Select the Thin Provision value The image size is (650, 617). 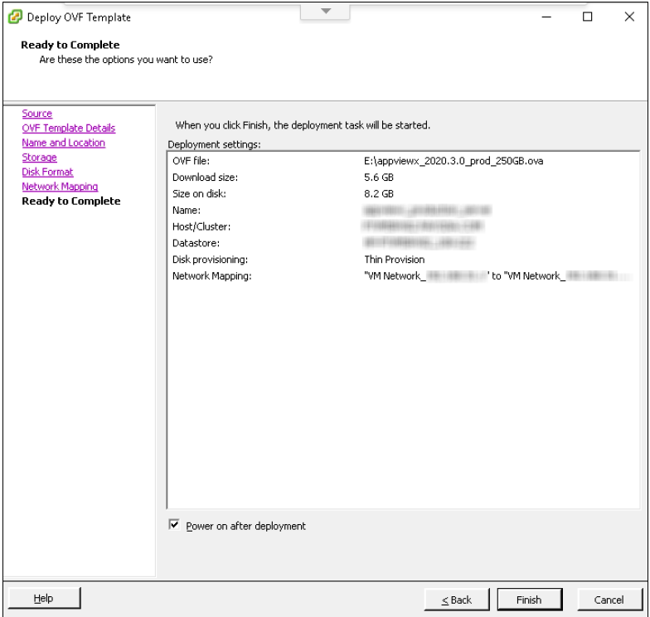point(395,260)
